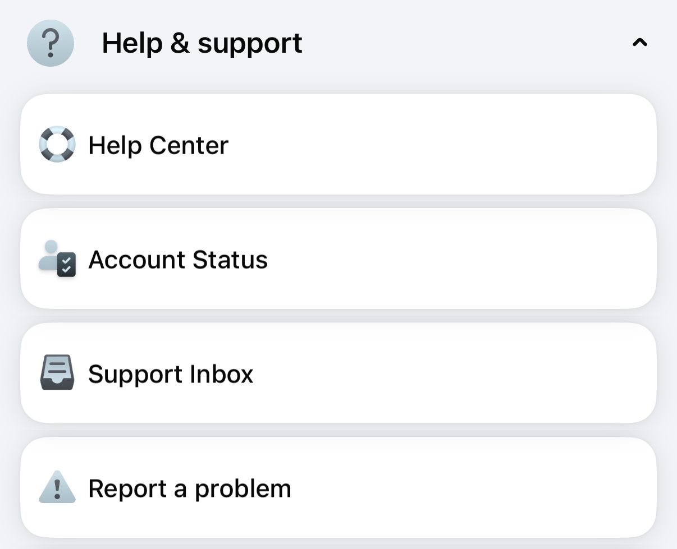This screenshot has width=677, height=549.
Task: Click the inbox icon next to Support Inbox
Action: [57, 373]
